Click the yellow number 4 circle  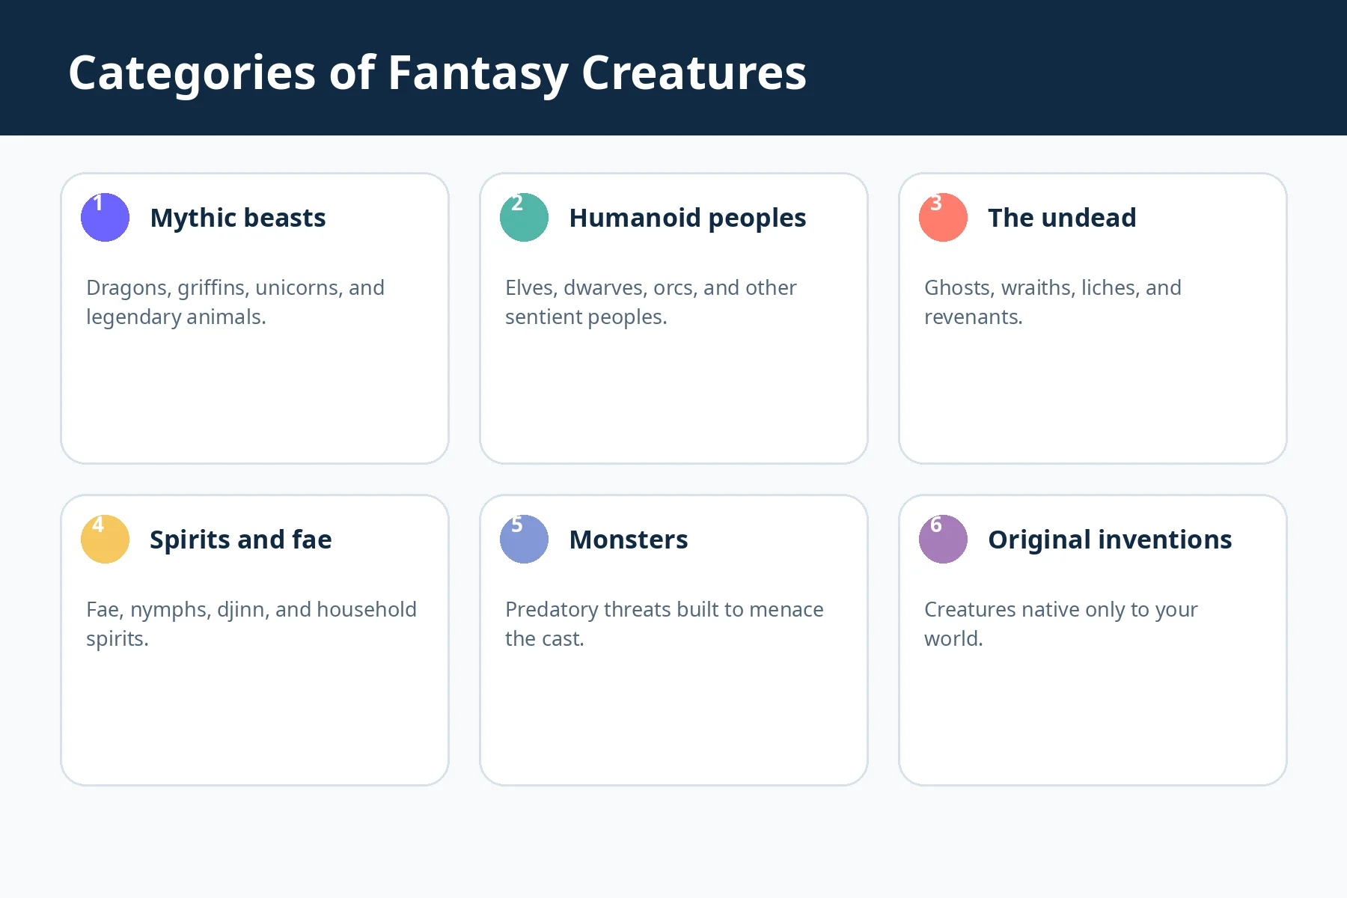105,539
